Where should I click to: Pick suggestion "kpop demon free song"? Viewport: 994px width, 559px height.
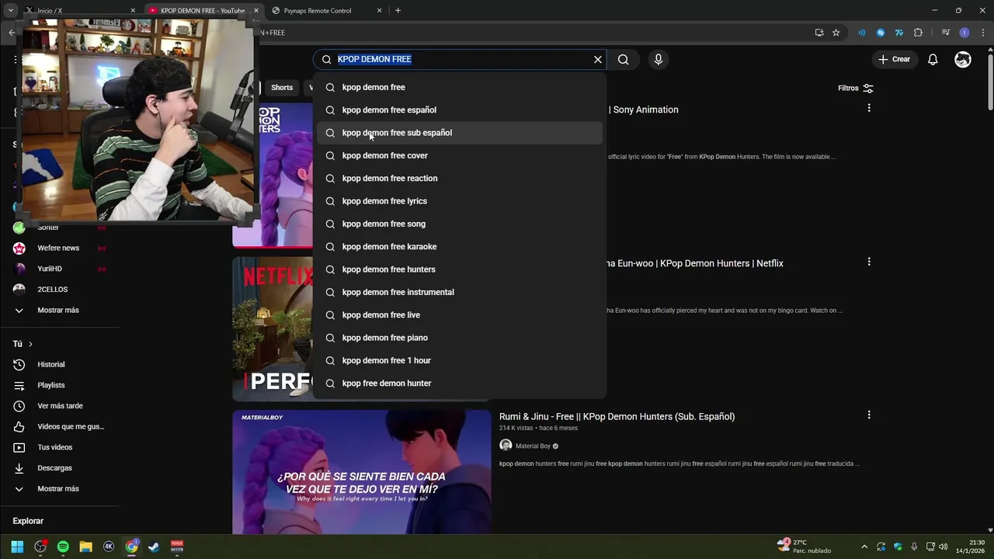click(x=460, y=224)
